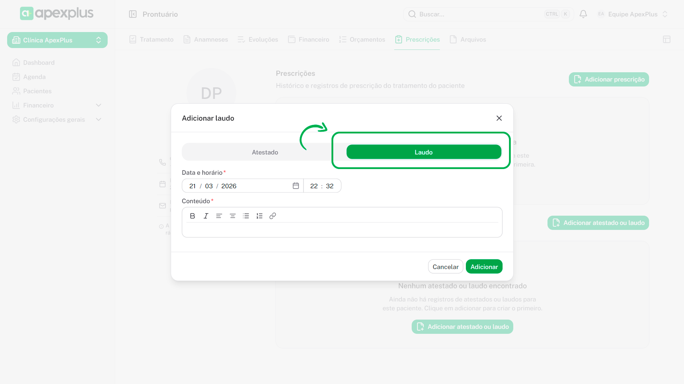This screenshot has width=684, height=384.
Task: Click into the Conteúdo text area
Action: coord(341,230)
